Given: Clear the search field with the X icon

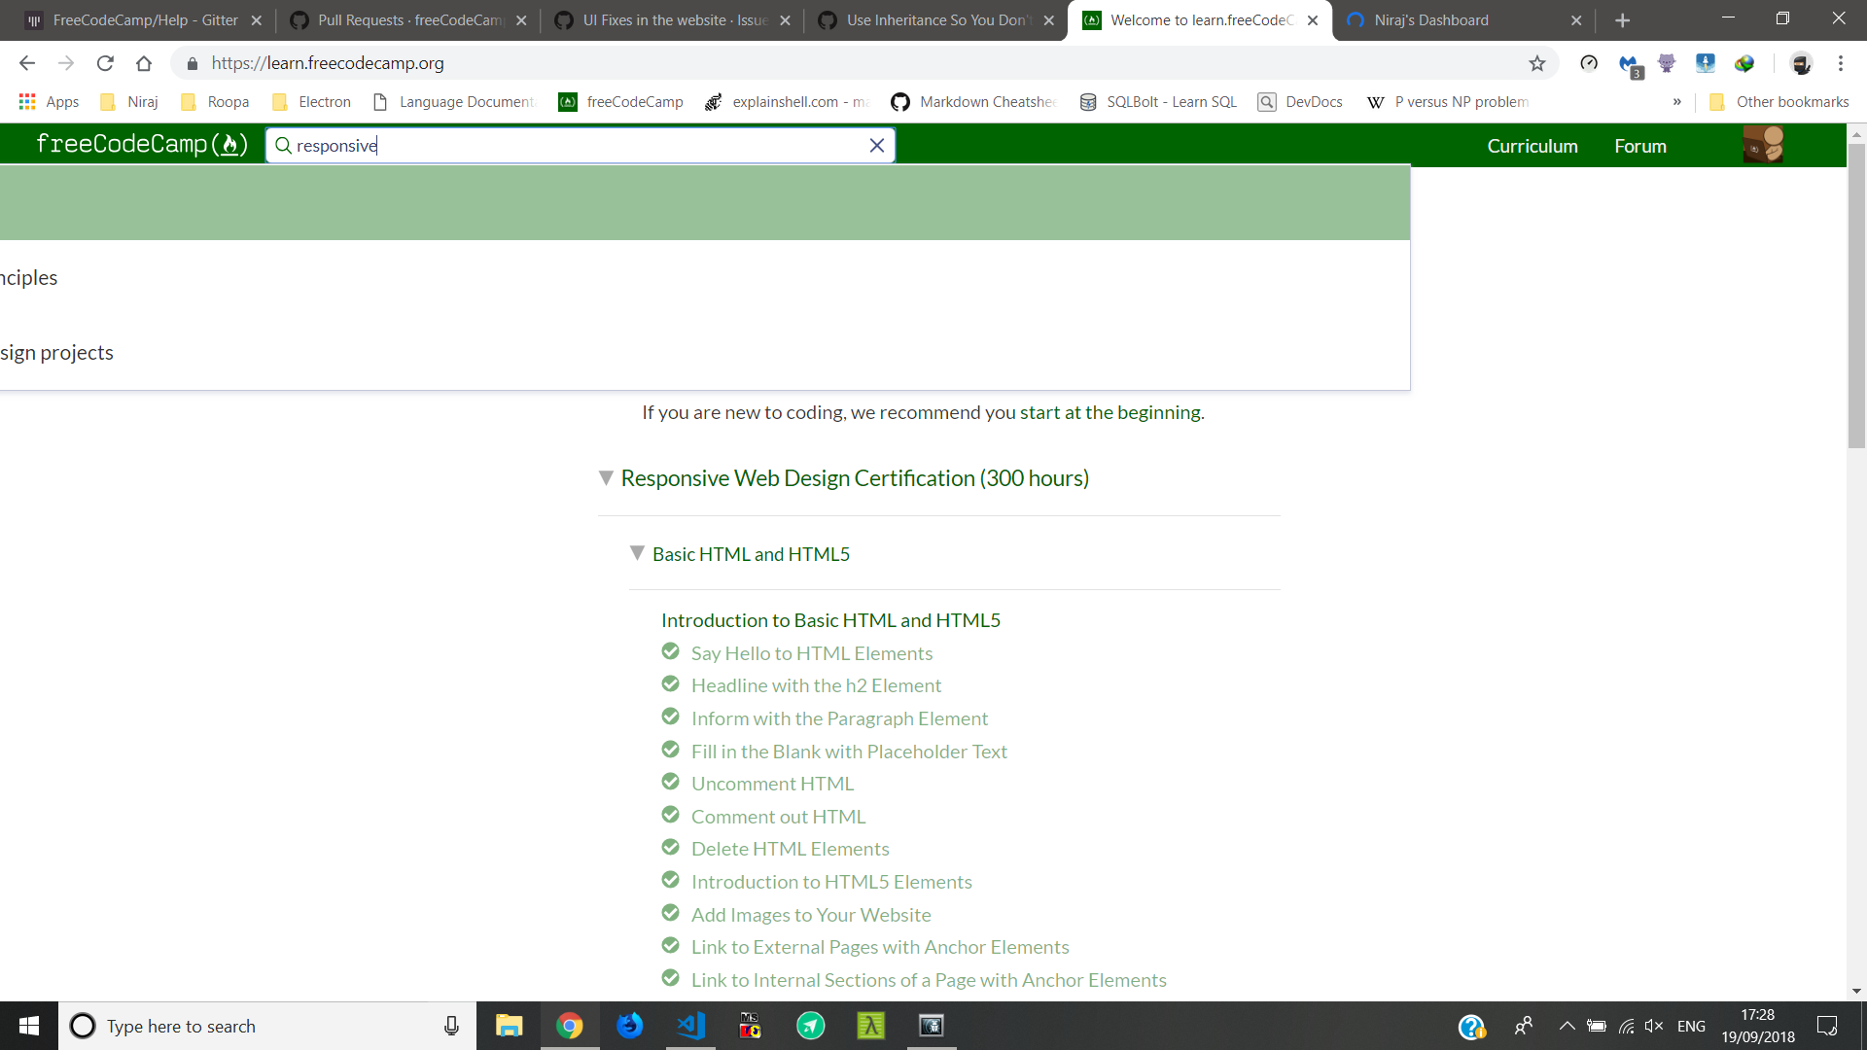Looking at the screenshot, I should coord(876,145).
